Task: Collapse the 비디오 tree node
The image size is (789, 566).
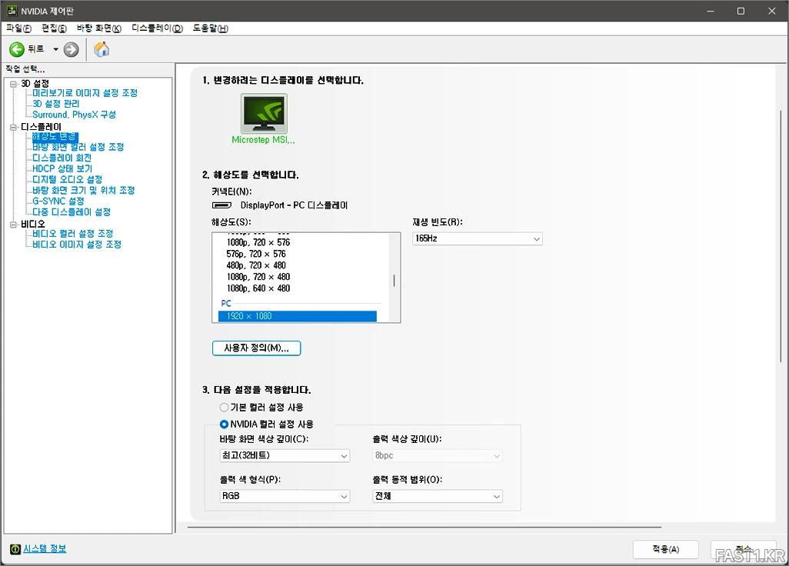Action: coord(14,225)
